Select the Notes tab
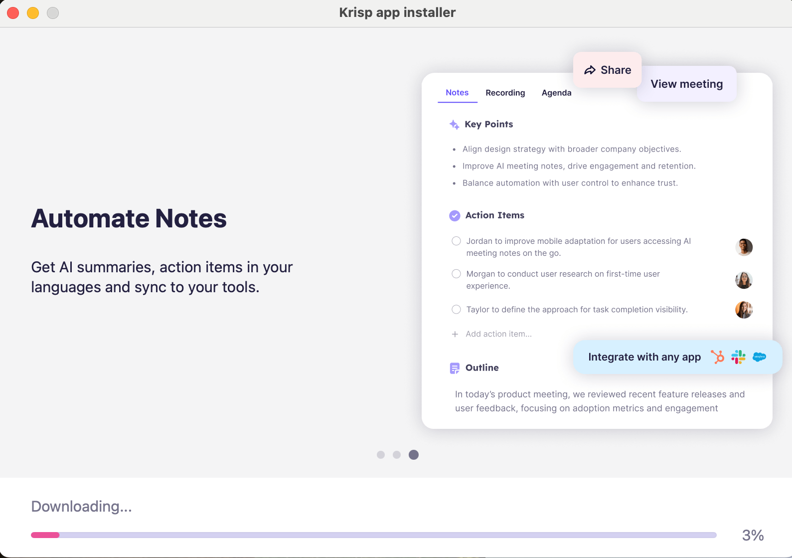The image size is (792, 558). tap(457, 93)
